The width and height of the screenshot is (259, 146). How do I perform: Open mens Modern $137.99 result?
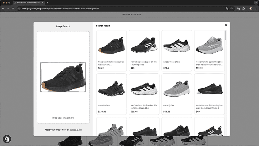(x=111, y=94)
